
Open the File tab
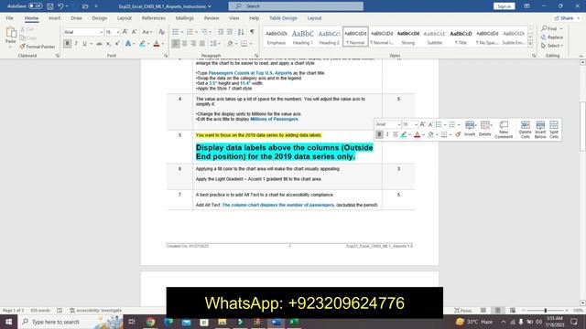click(10, 18)
